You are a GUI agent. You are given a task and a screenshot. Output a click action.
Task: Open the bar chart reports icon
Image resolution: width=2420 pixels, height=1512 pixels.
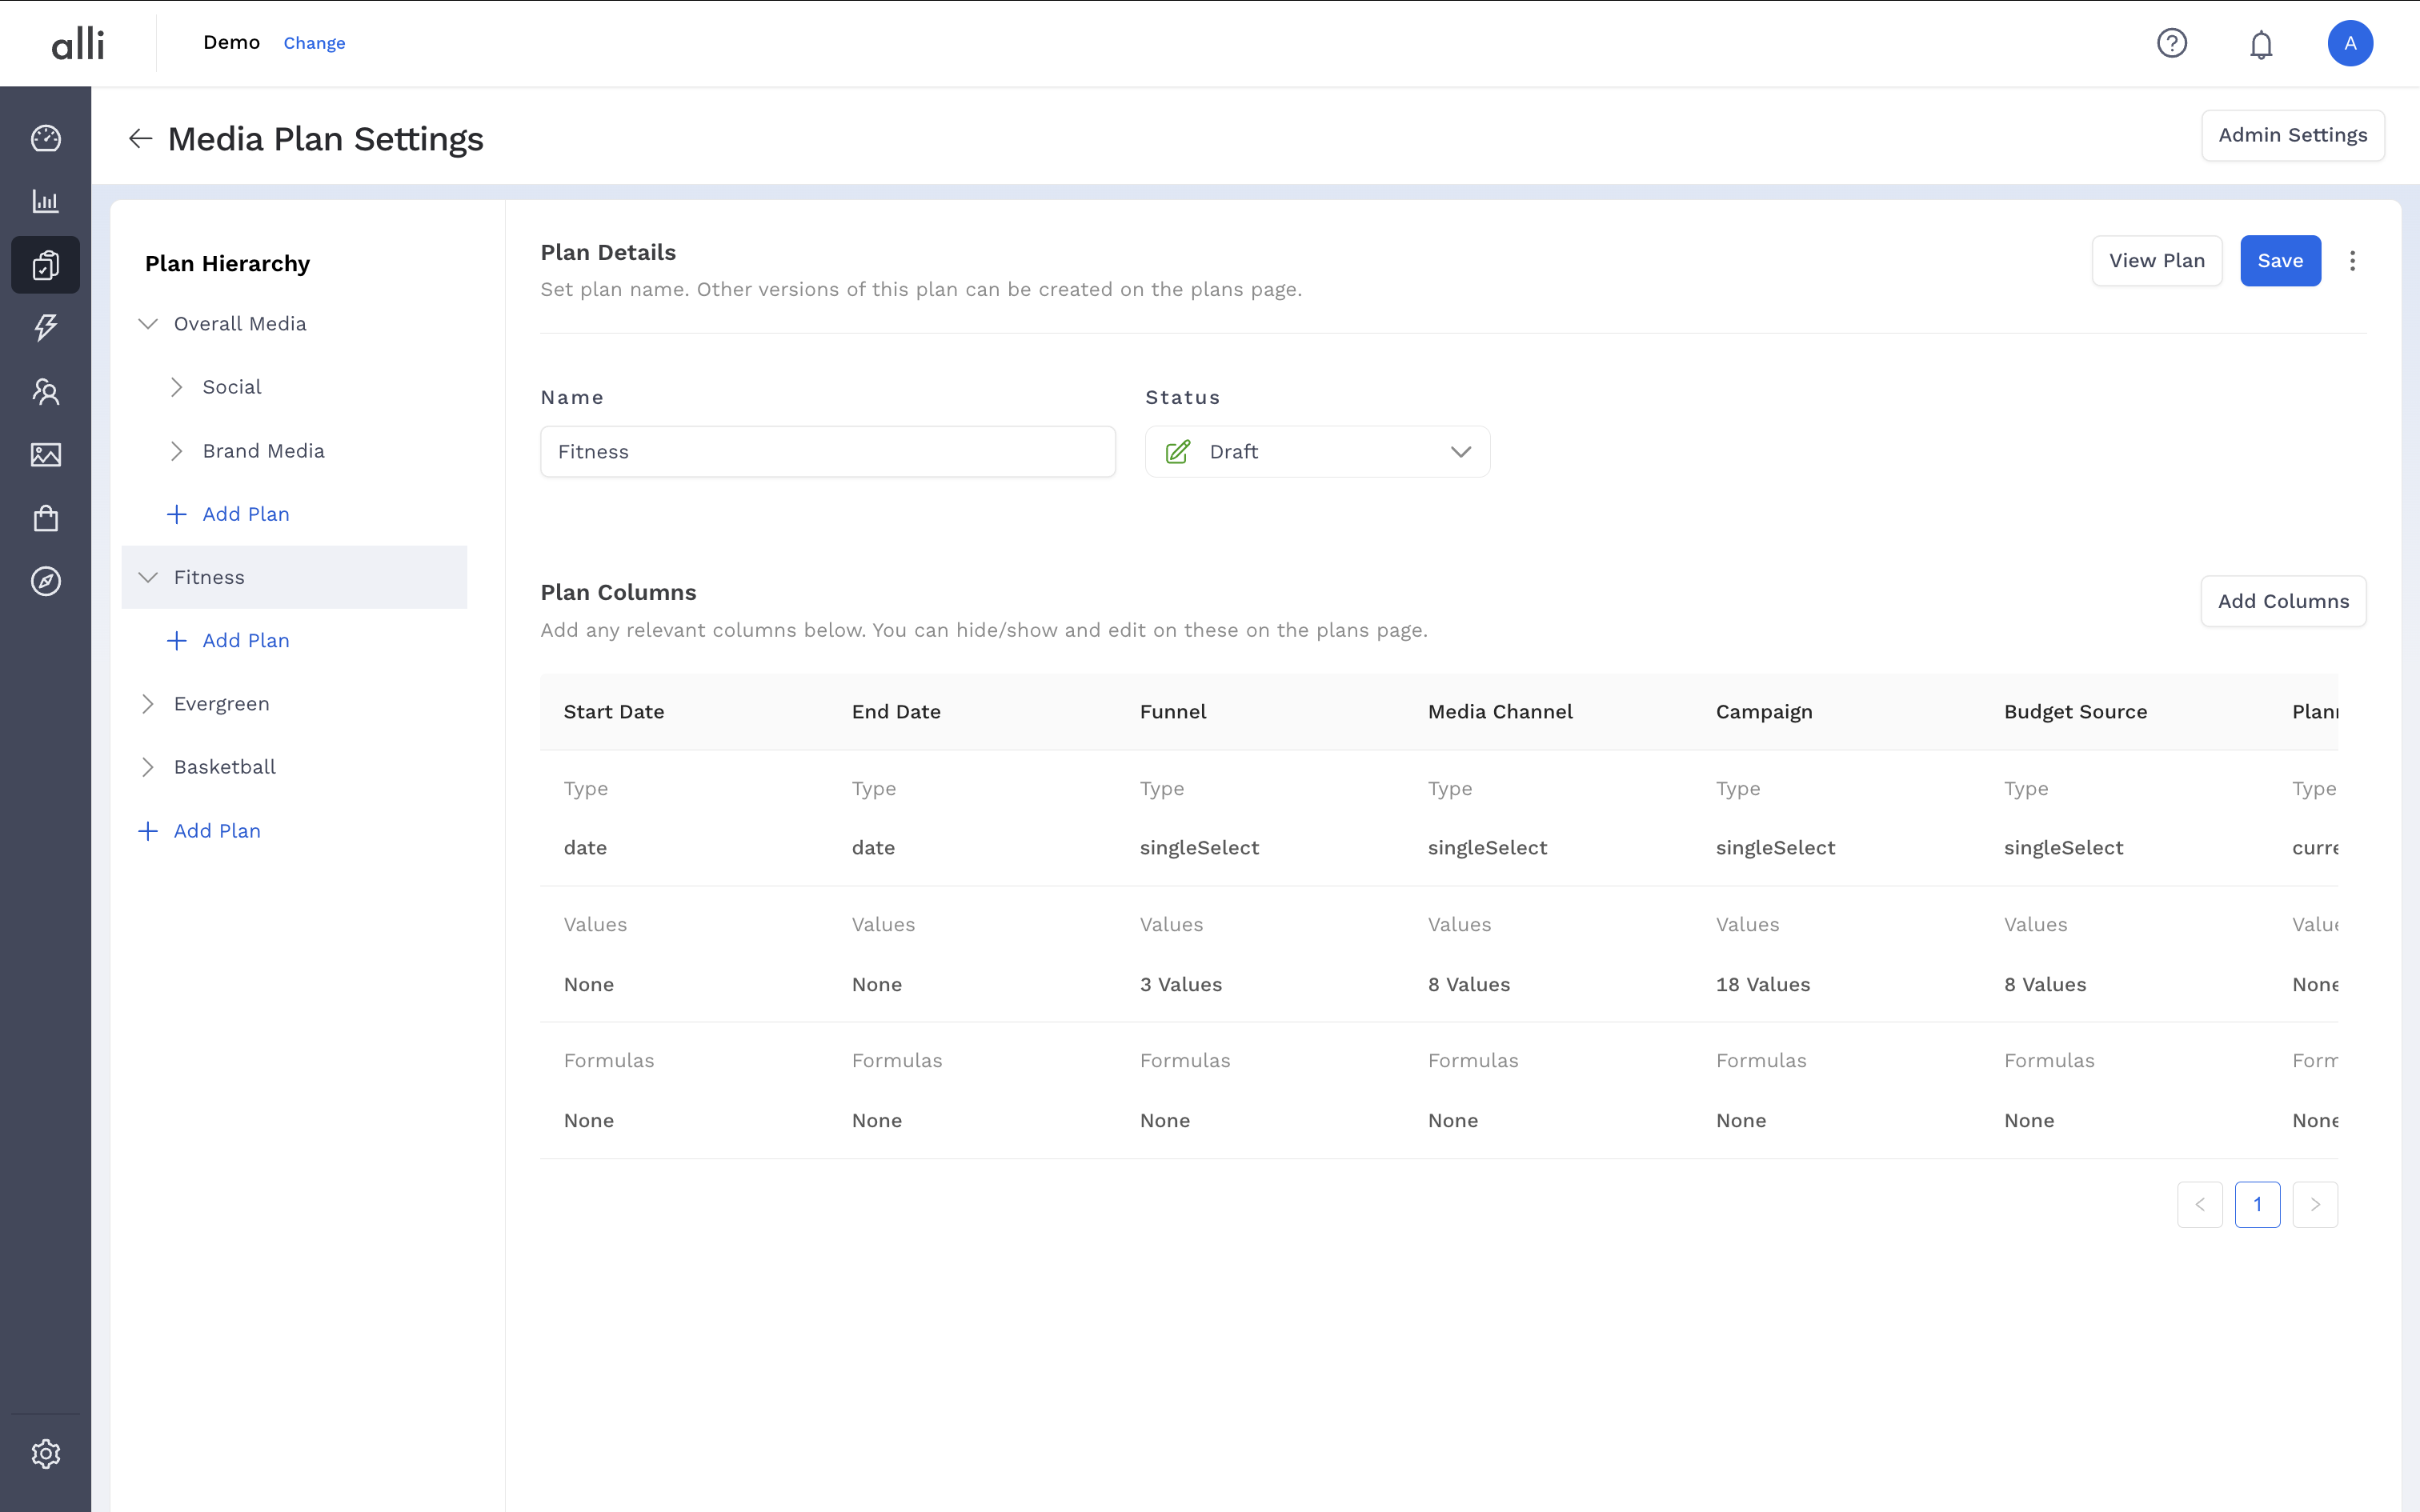click(45, 201)
